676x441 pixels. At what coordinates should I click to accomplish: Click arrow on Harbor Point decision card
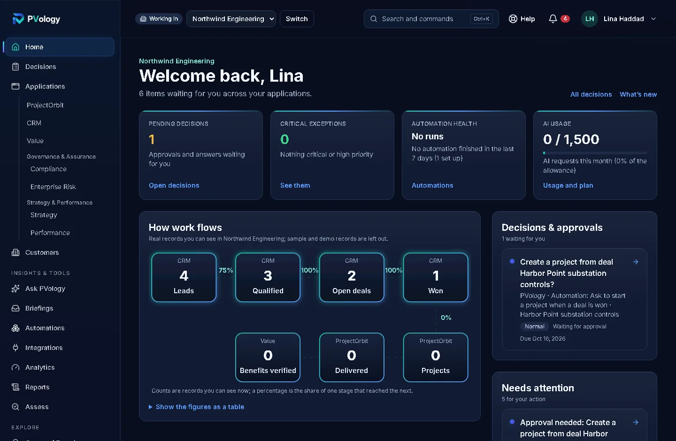tap(636, 262)
